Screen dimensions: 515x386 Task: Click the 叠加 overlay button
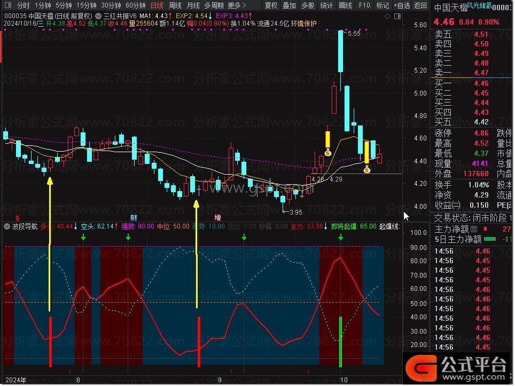pos(290,5)
